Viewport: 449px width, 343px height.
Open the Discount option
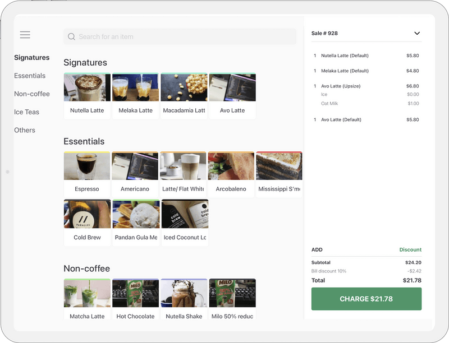410,249
